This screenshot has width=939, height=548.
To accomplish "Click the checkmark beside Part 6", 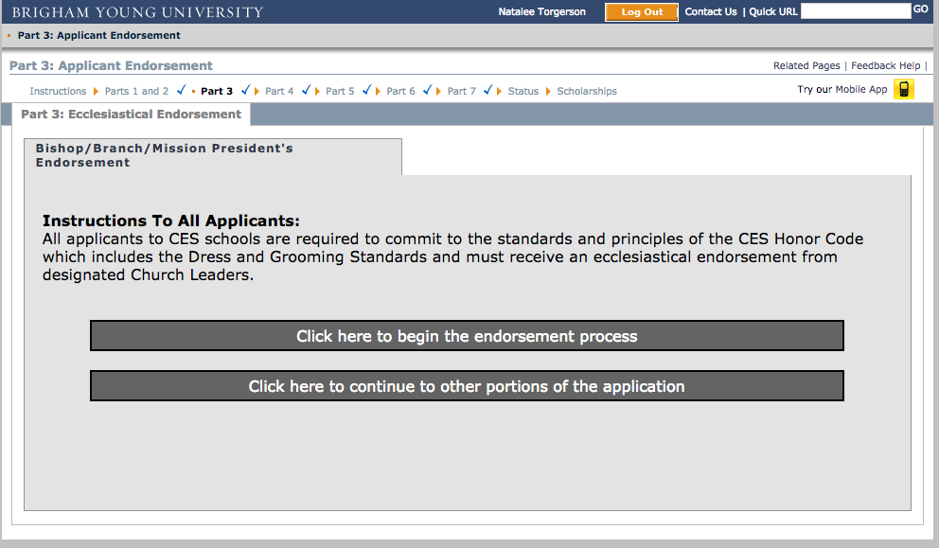I will 428,90.
